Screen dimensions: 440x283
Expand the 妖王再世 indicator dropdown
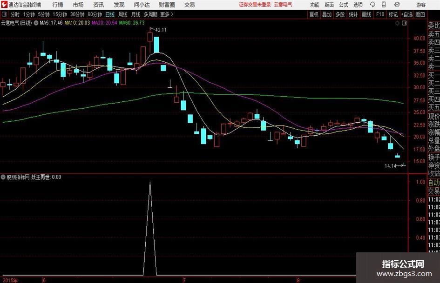[3, 177]
